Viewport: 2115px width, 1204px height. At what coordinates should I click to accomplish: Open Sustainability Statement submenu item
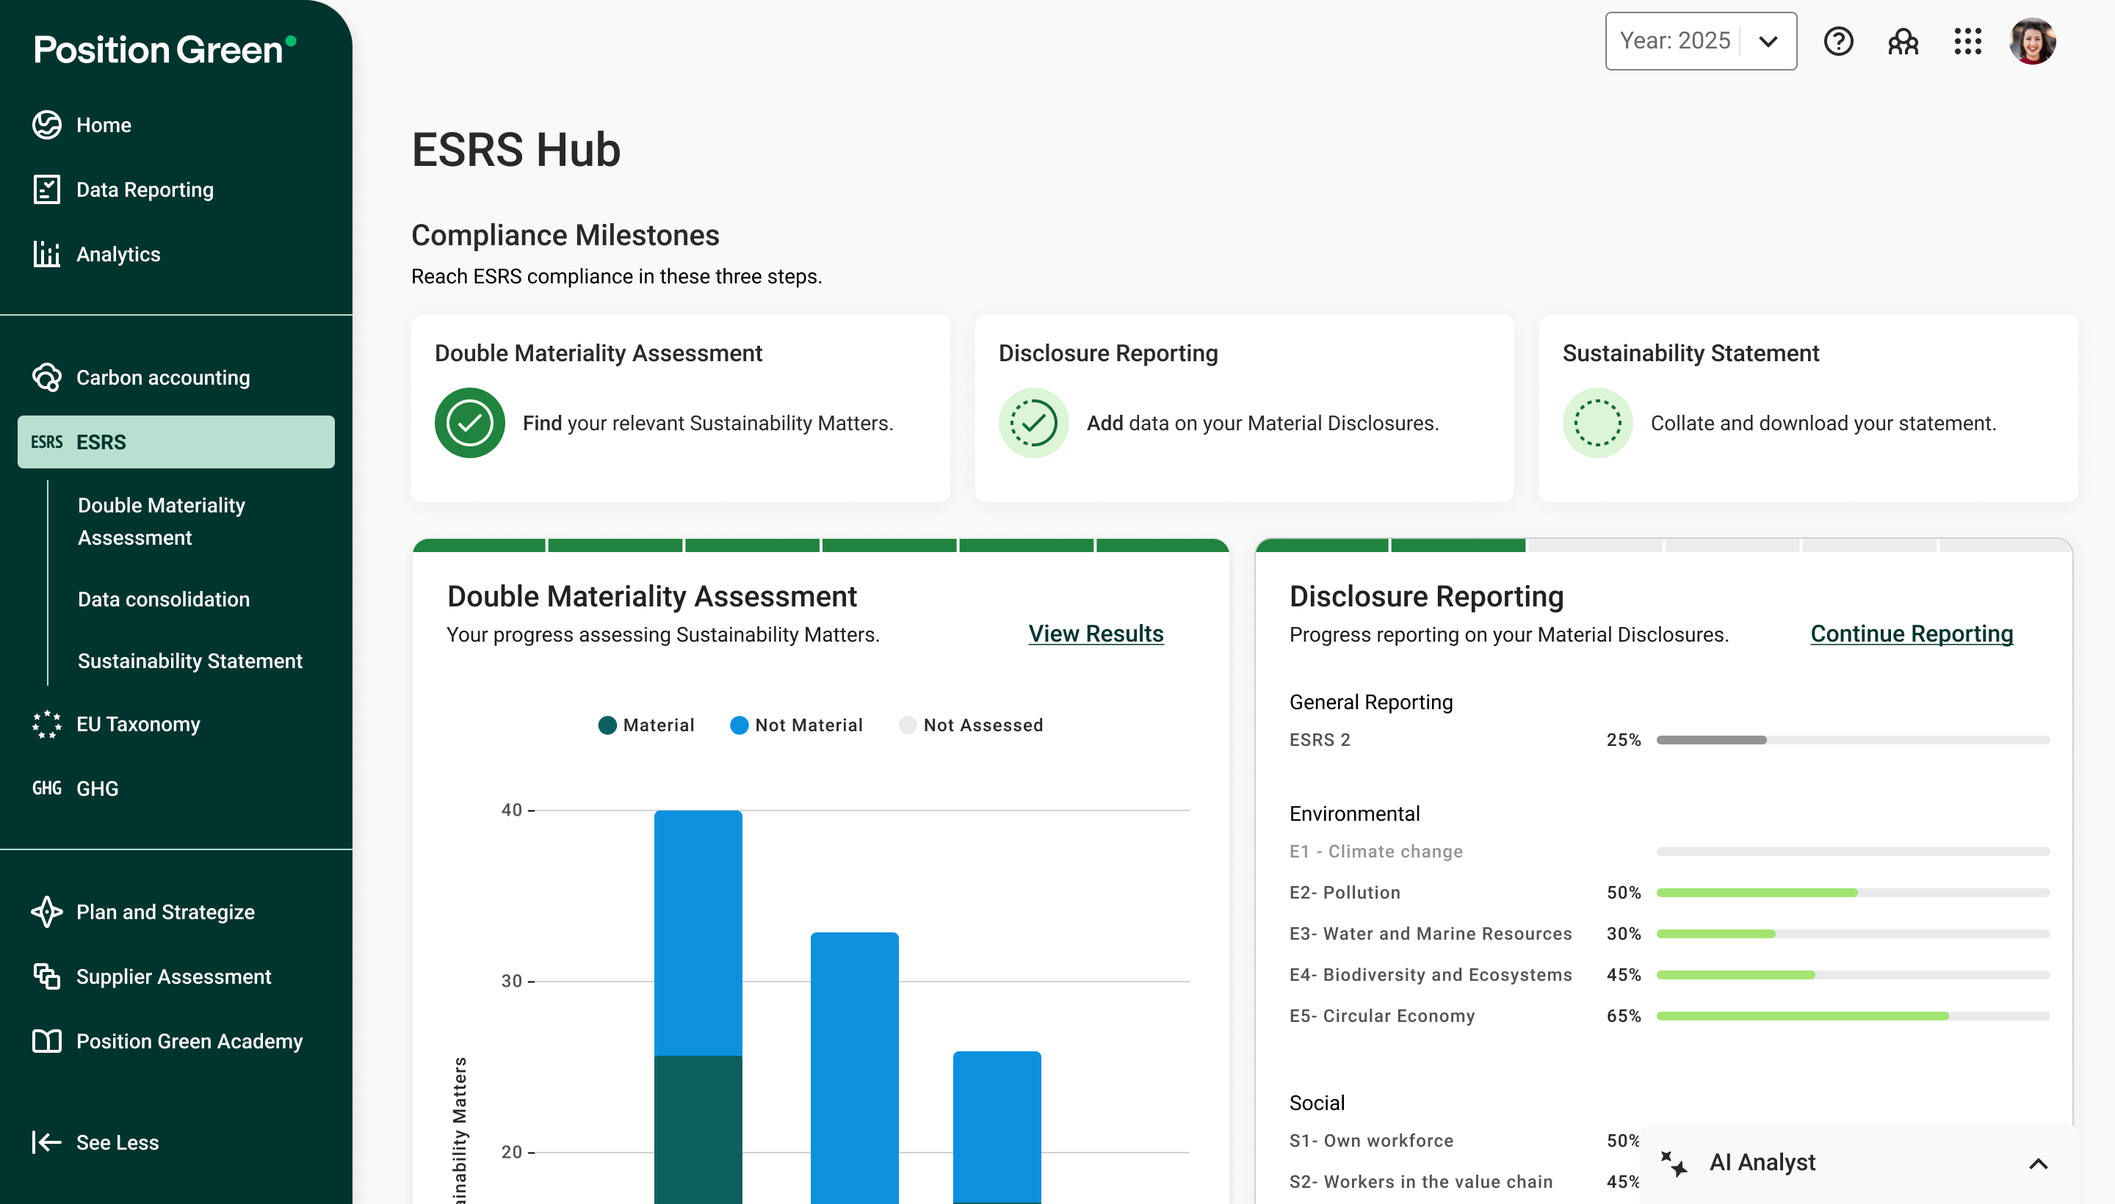coord(189,661)
